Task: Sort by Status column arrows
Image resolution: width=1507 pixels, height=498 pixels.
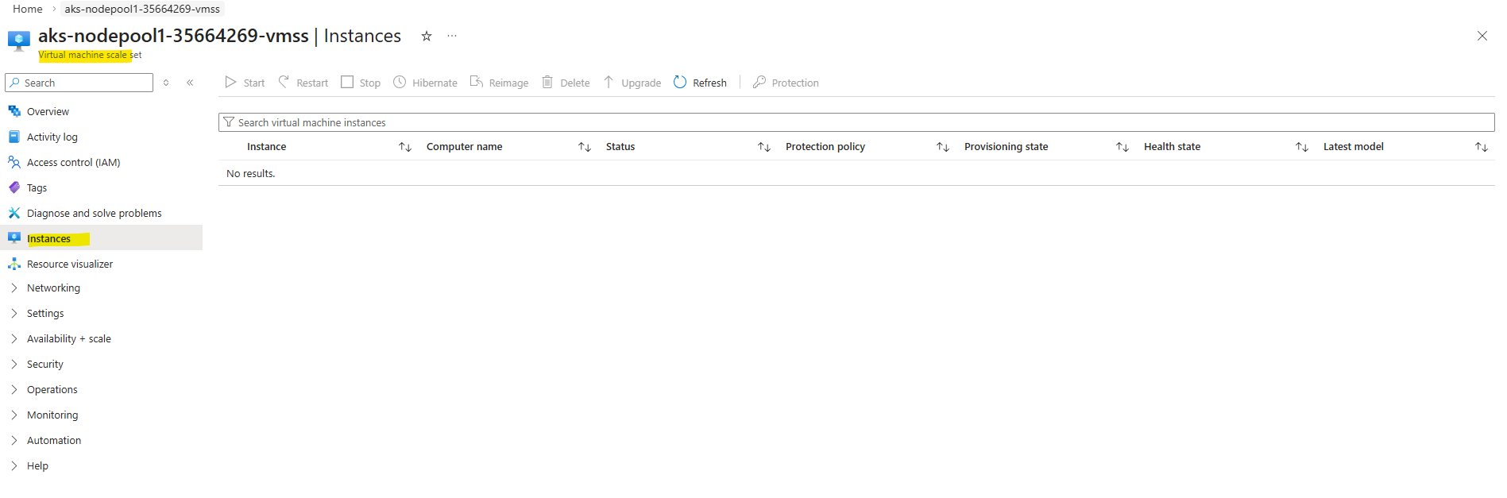Action: click(764, 147)
